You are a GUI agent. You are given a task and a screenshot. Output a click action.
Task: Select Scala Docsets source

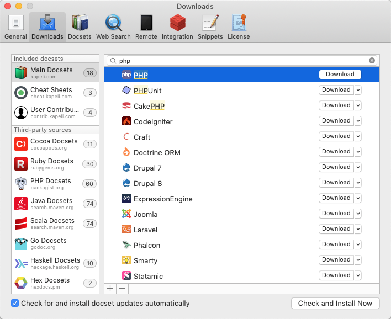[55, 224]
